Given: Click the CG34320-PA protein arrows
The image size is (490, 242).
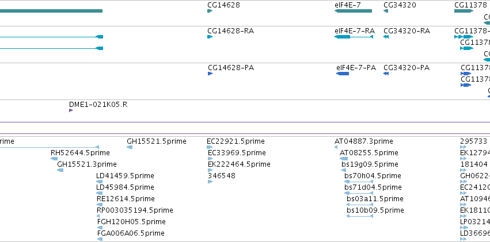Looking at the screenshot, I should 386,74.
